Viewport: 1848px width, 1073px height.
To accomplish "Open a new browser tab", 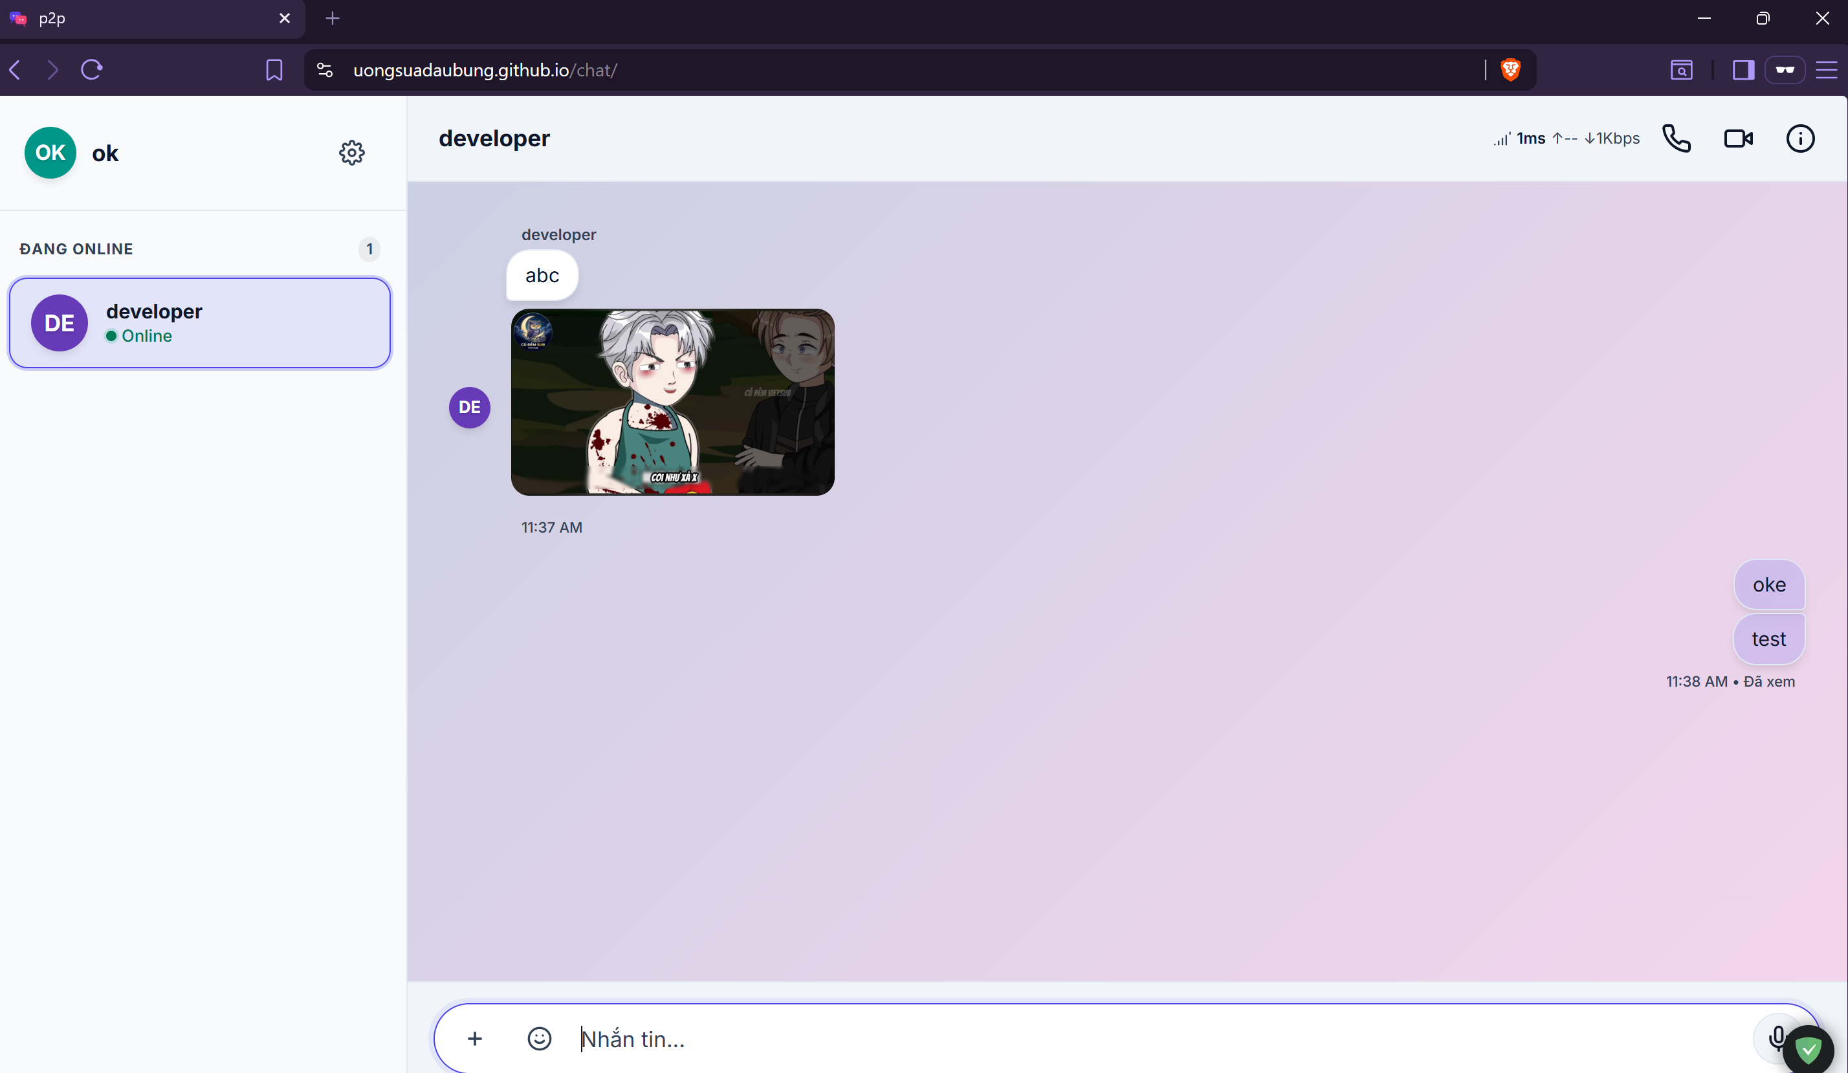I will click(332, 18).
